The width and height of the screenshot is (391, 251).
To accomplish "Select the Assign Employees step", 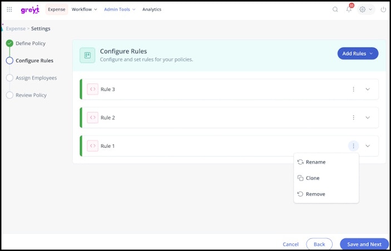I will pyautogui.click(x=31, y=78).
